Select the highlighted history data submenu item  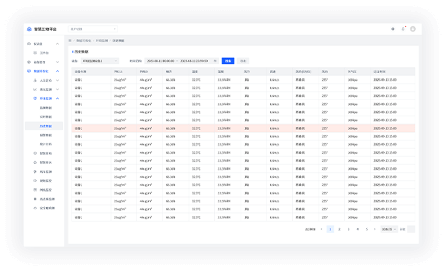click(x=44, y=126)
